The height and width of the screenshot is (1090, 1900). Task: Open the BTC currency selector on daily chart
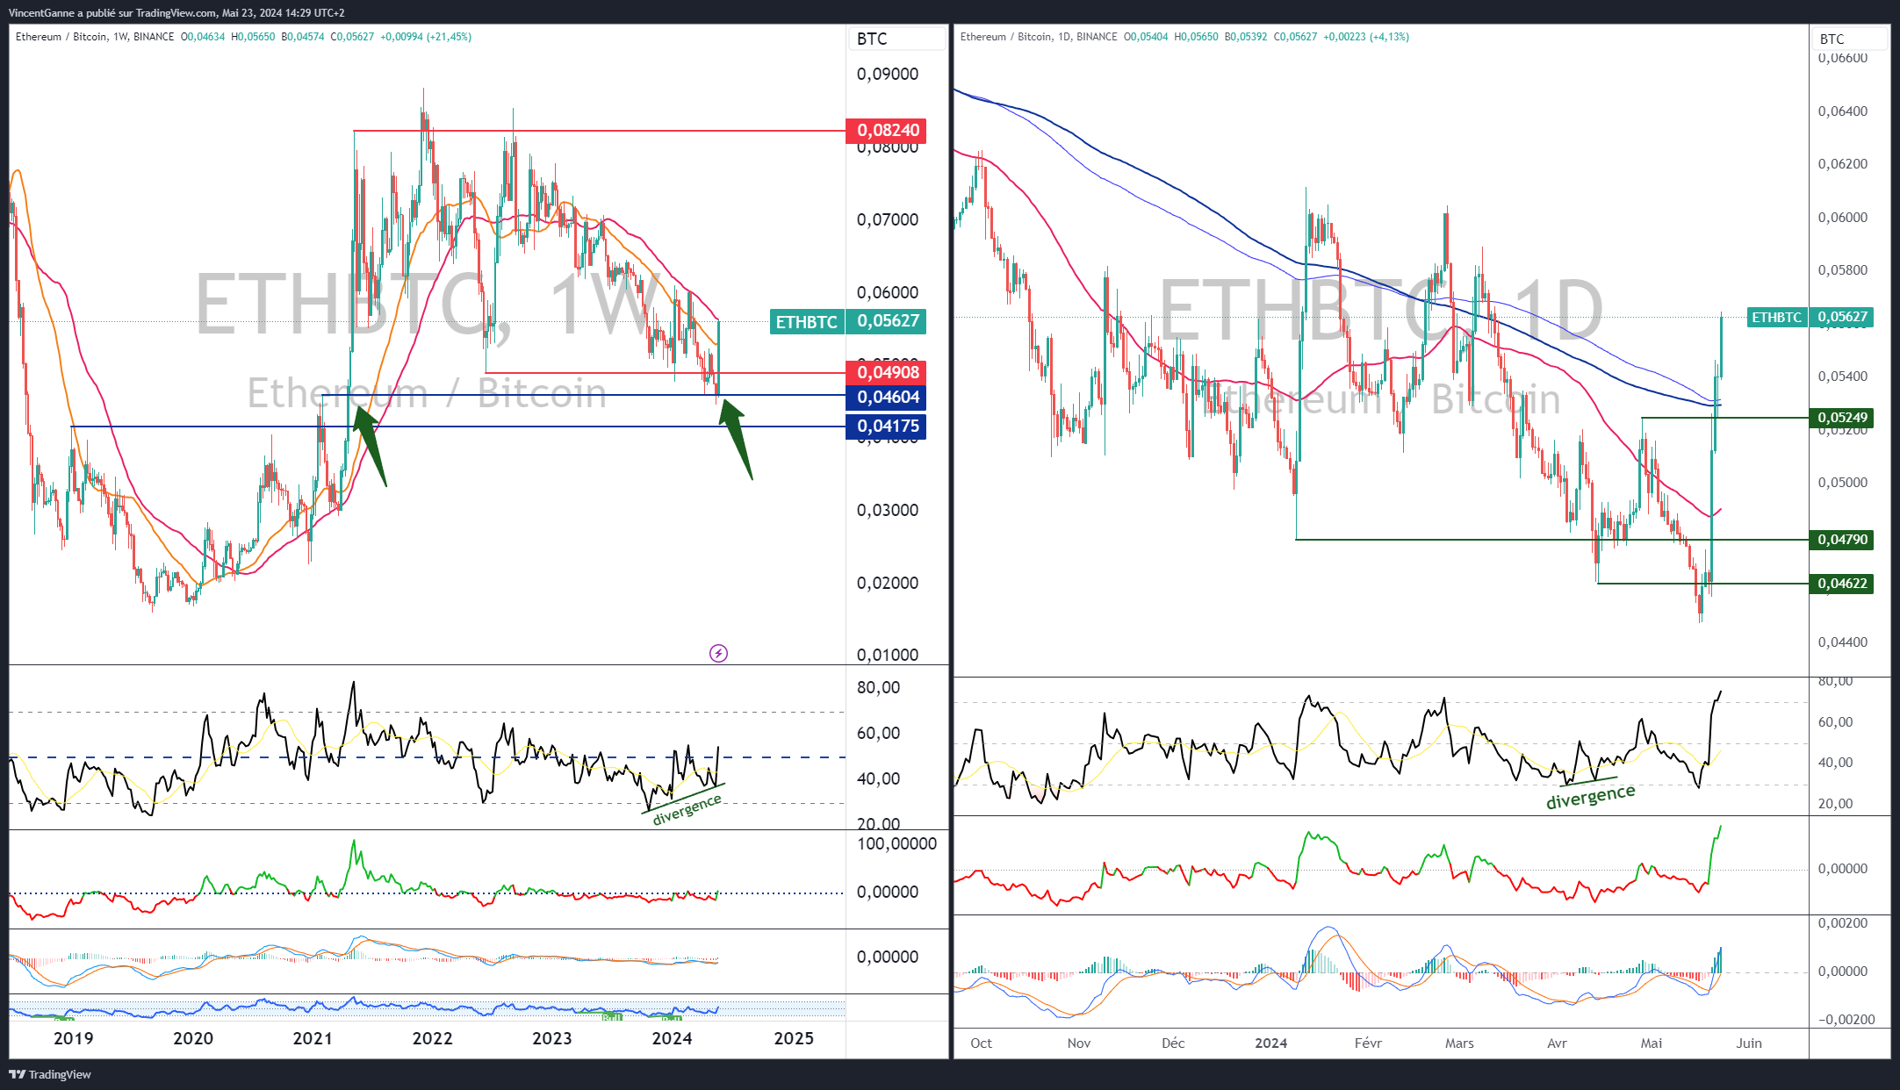[x=1849, y=39]
